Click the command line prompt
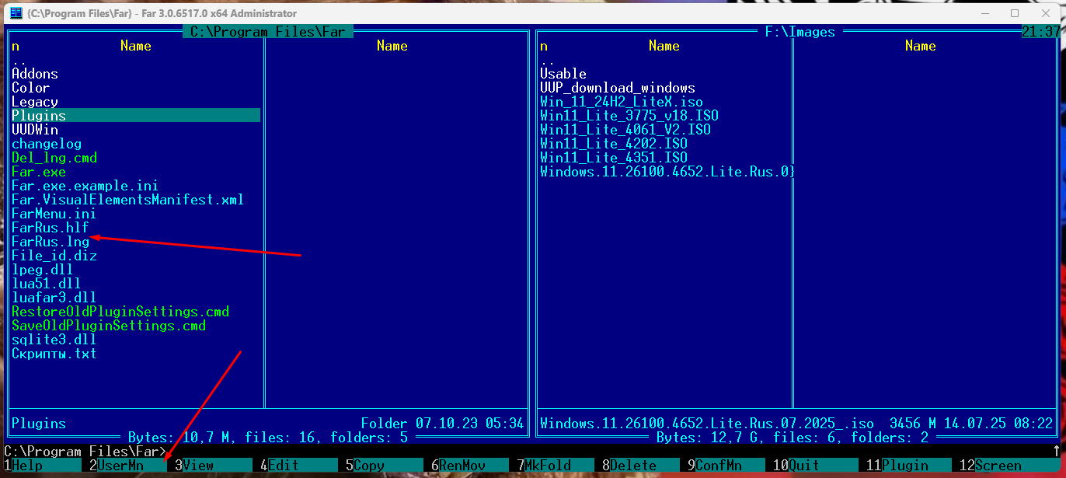 [85, 452]
